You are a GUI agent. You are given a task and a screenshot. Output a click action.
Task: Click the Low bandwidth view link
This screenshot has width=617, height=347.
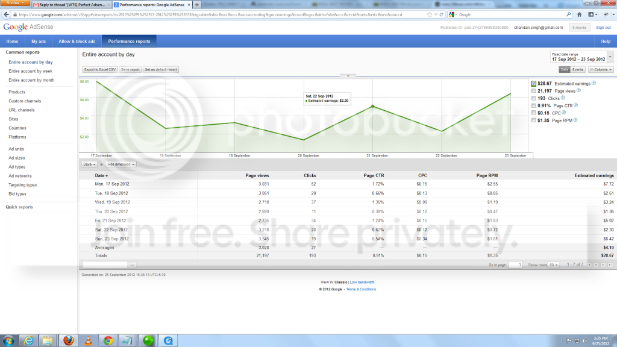(x=362, y=282)
